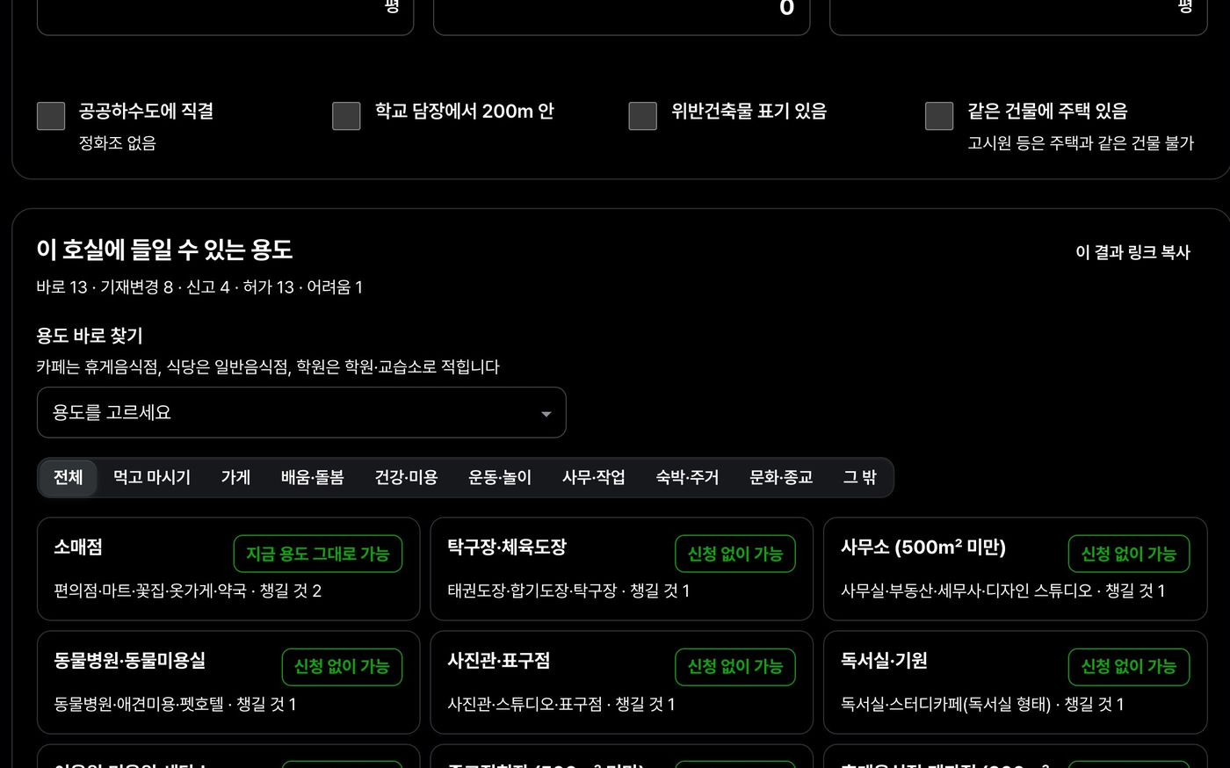
Task: Open the '배움·돌봄' tab
Action: coord(312,477)
